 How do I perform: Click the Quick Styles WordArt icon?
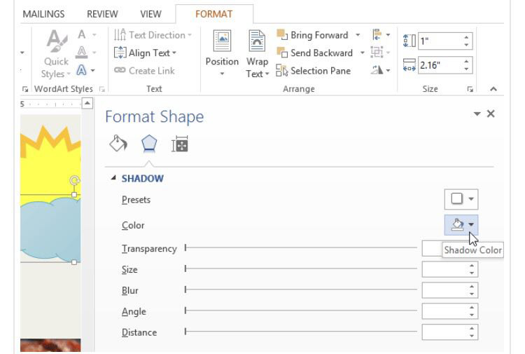tap(55, 53)
